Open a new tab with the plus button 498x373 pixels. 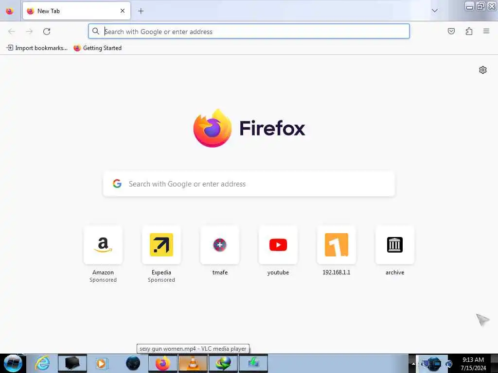pos(141,11)
